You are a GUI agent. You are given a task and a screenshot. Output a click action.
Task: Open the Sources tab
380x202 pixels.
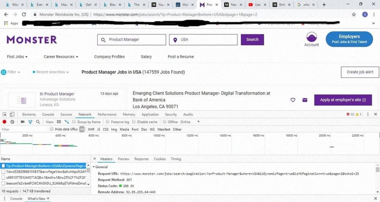pyautogui.click(x=66, y=114)
